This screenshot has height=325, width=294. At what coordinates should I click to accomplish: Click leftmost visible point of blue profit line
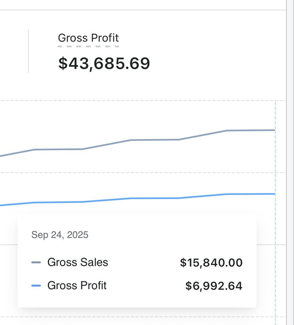pos(1,205)
